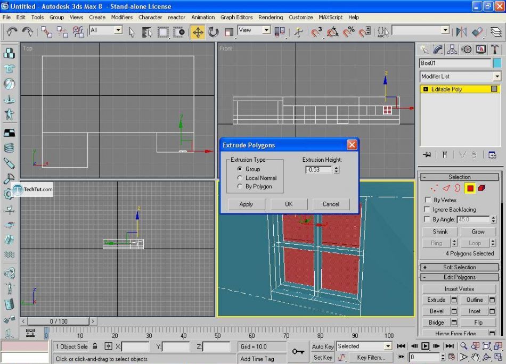This screenshot has width=506, height=364.
Task: Click OK in Extrude Polygons dialog
Action: coord(289,204)
